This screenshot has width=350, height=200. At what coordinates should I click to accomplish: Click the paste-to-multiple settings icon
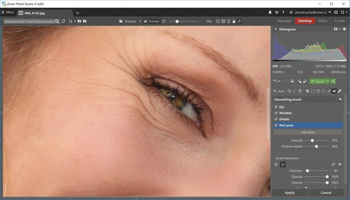tap(300, 91)
